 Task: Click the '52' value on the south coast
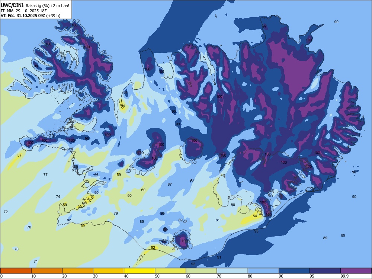[x=153, y=248]
